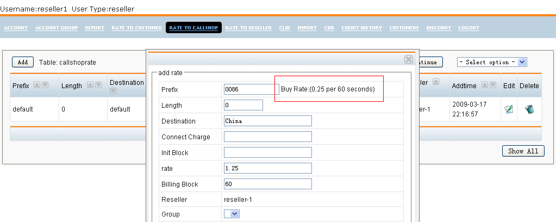Expand the Group dropdown in add rate
The height and width of the screenshot is (222, 556).
click(232, 214)
